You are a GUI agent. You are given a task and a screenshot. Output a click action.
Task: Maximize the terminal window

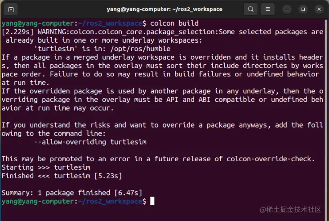[303, 9]
